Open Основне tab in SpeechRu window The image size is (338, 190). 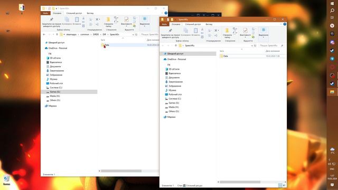coord(176,24)
